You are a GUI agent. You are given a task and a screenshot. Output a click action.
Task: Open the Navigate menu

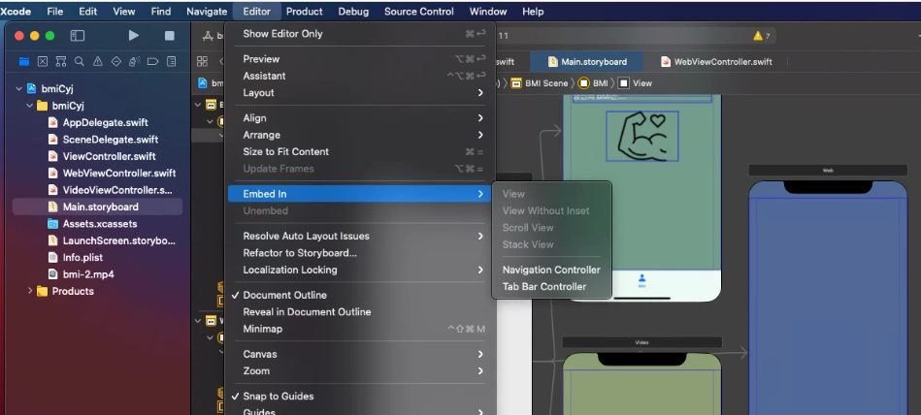(207, 12)
